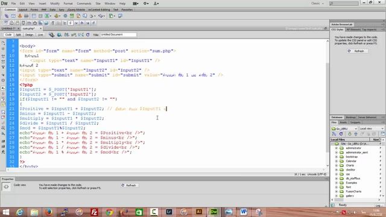Open the Modify menu
The image size is (386, 217).
(x=55, y=4)
